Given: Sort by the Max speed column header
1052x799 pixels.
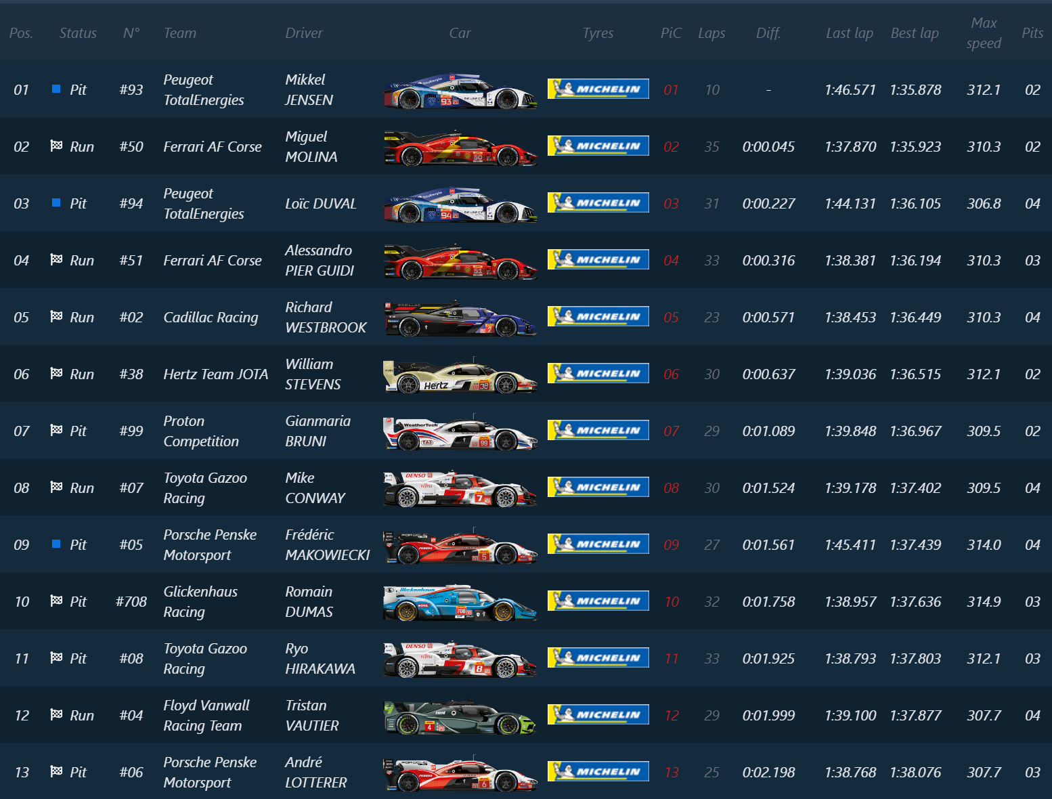Looking at the screenshot, I should click(984, 33).
